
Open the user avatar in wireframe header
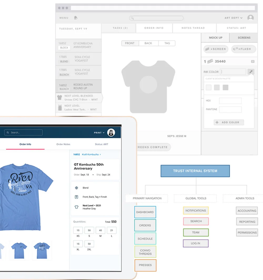pos(251,17)
